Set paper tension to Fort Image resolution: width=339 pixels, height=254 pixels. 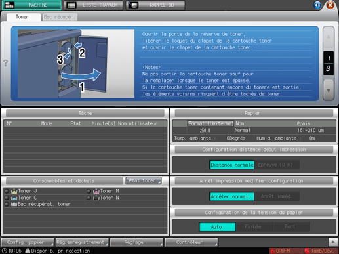[x=291, y=227]
